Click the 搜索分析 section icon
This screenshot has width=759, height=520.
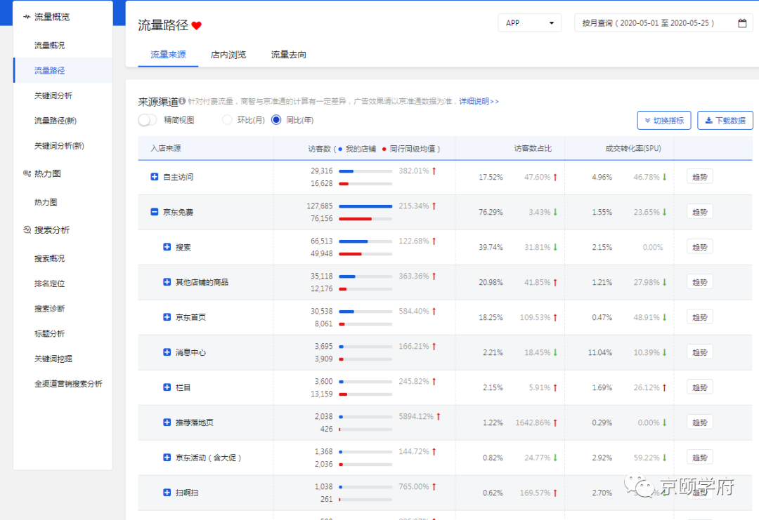point(27,229)
